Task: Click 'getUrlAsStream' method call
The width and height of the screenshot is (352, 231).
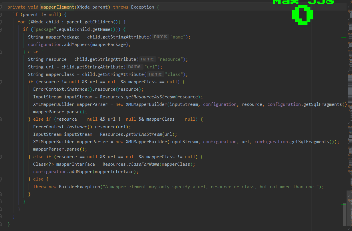Action: click(144, 134)
